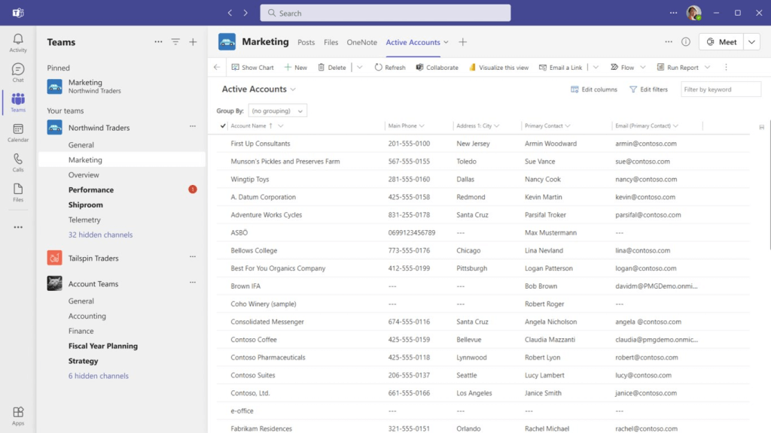This screenshot has height=433, width=771.
Task: Click the Edit columns button
Action: tap(593, 89)
